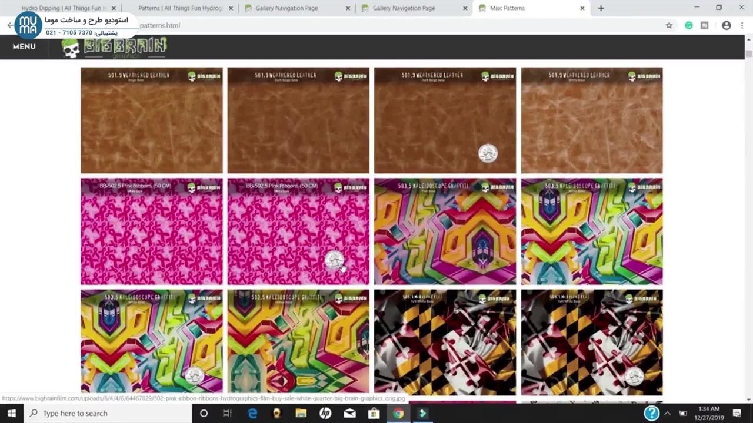Open the Chrome profile avatar

click(x=726, y=25)
